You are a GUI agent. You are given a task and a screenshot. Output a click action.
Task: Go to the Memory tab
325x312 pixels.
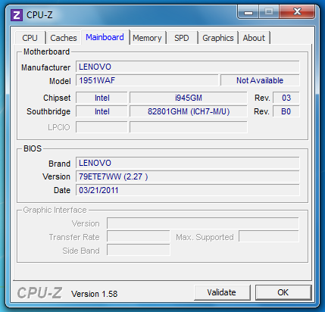[147, 38]
